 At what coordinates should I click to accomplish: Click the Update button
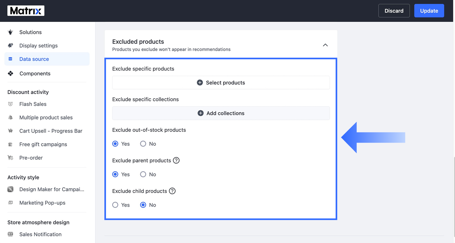(x=429, y=11)
